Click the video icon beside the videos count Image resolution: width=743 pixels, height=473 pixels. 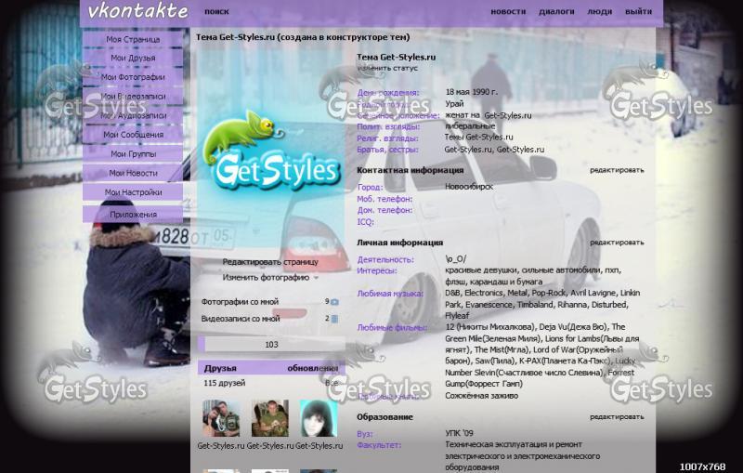(x=334, y=319)
